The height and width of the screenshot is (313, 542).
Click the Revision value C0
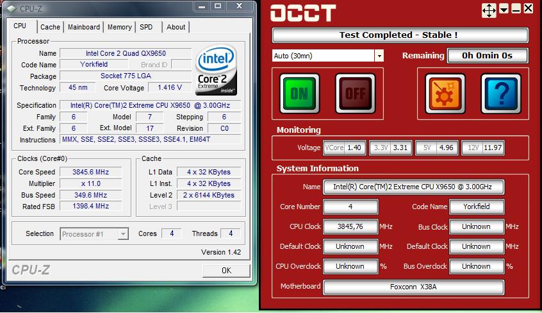tap(224, 128)
